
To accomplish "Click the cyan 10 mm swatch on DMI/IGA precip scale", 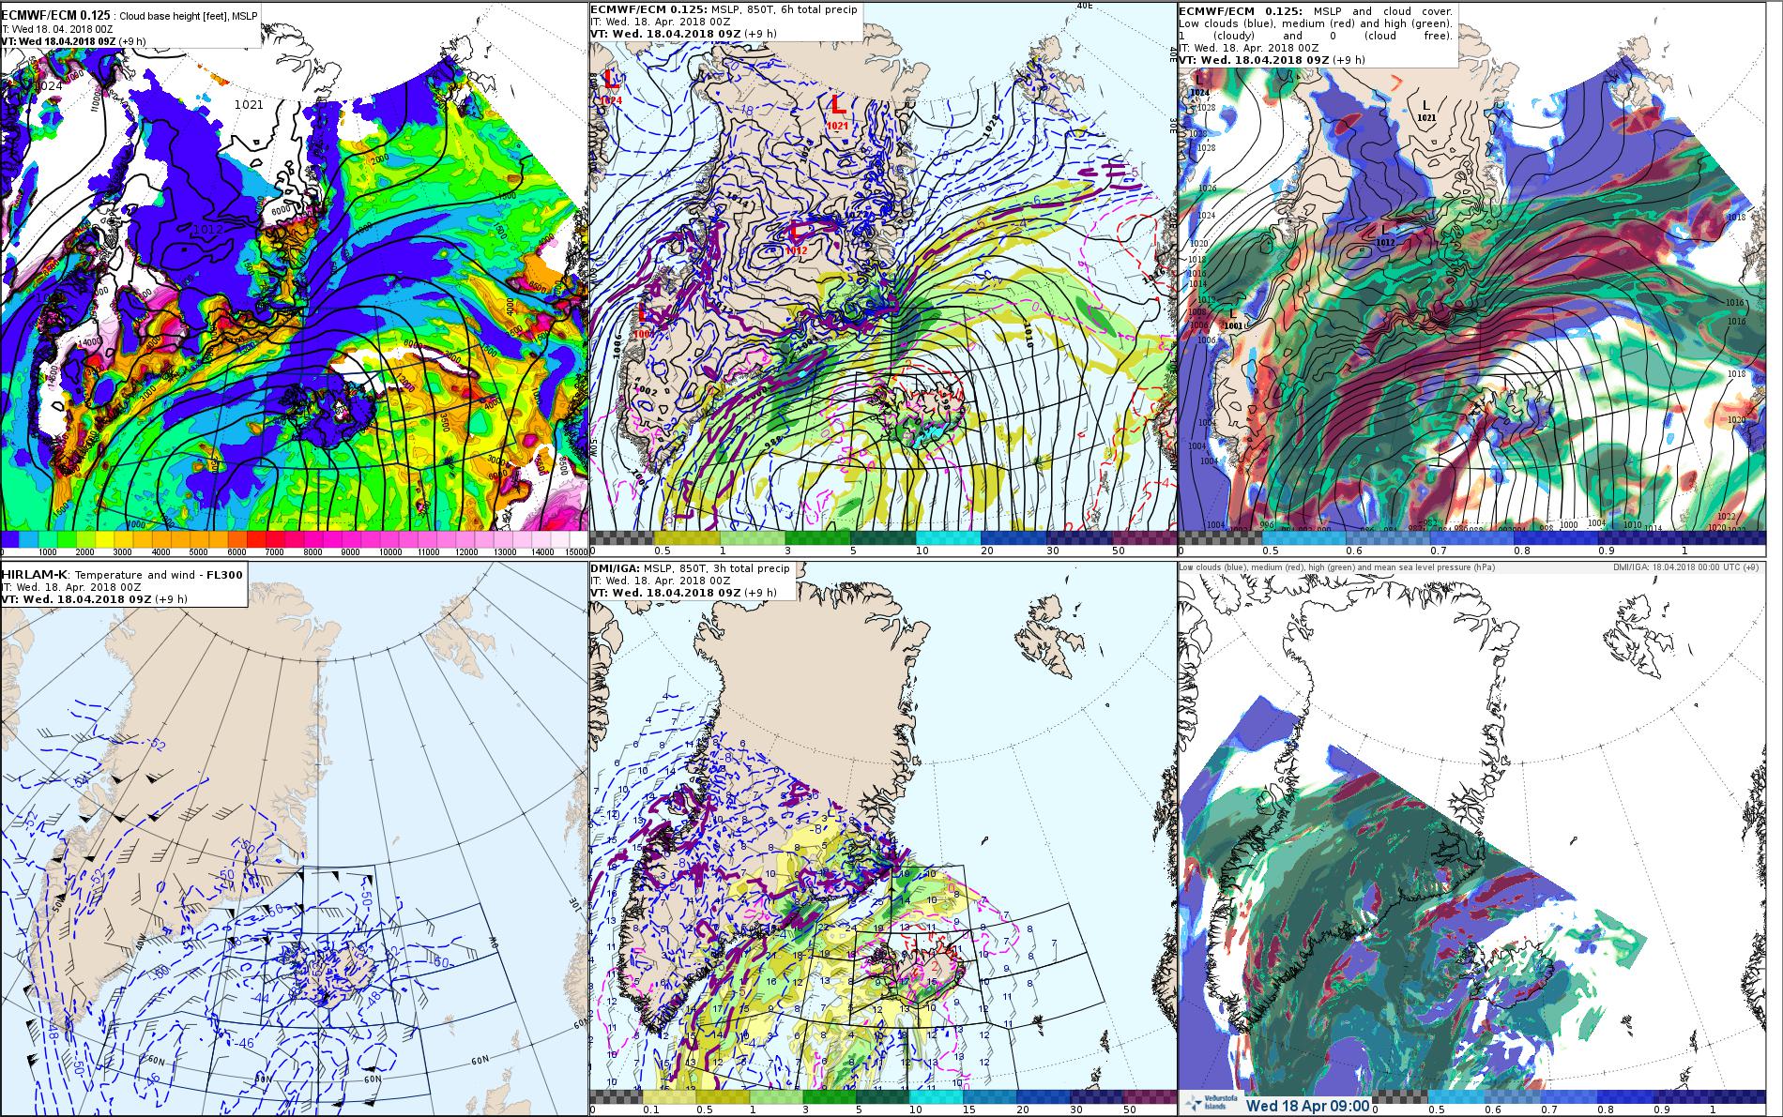I will tap(937, 1096).
